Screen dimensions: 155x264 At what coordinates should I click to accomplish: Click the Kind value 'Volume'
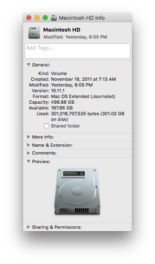(x=59, y=73)
